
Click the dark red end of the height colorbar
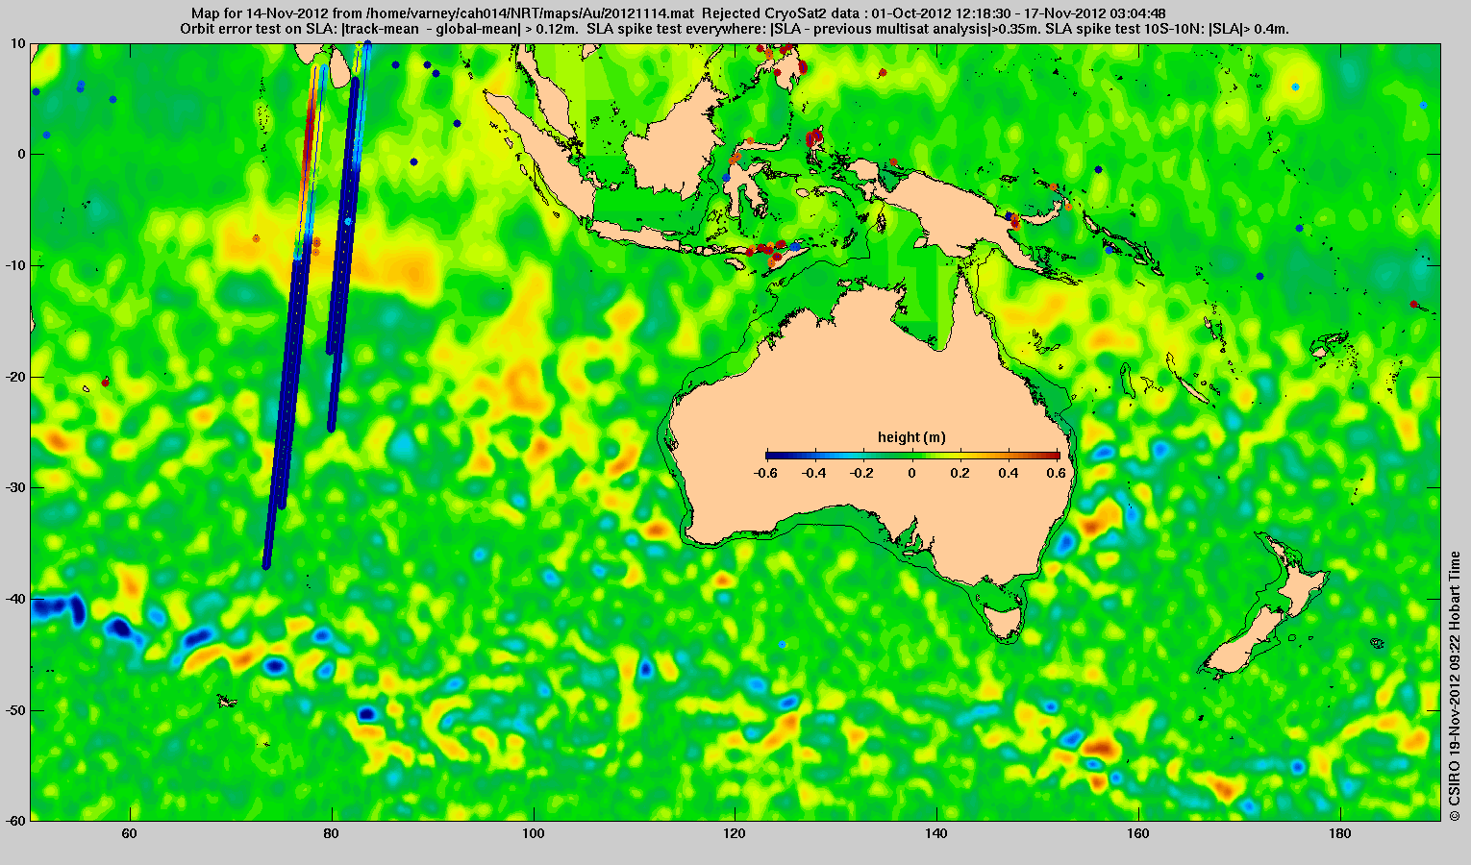click(x=1054, y=456)
